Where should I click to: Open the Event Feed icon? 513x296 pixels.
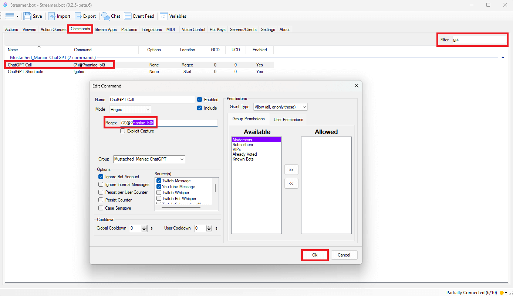click(128, 16)
